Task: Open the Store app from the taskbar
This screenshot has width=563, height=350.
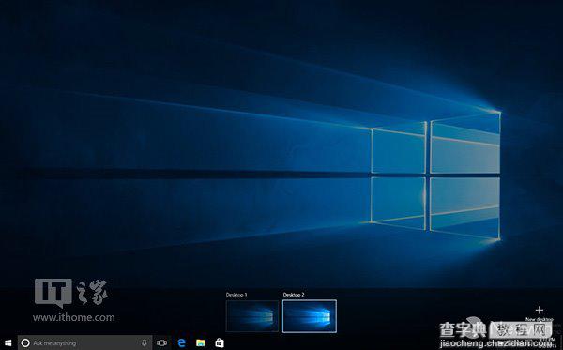Action: pos(220,343)
